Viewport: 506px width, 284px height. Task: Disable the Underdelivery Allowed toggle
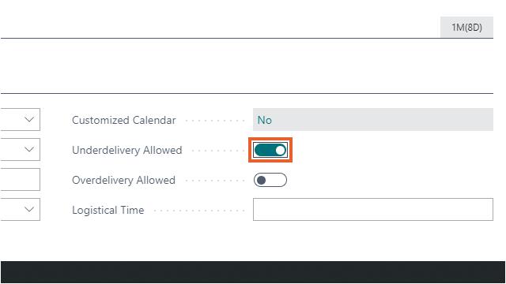click(x=270, y=150)
